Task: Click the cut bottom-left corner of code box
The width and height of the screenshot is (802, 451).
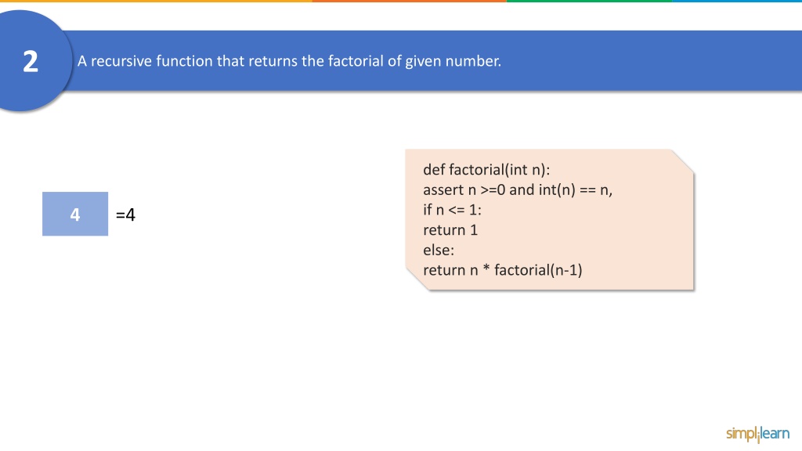Action: 417,280
